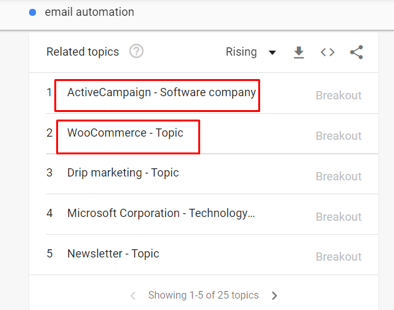
Task: Open Microsoft Corporation - Technology topic
Action: [x=161, y=213]
